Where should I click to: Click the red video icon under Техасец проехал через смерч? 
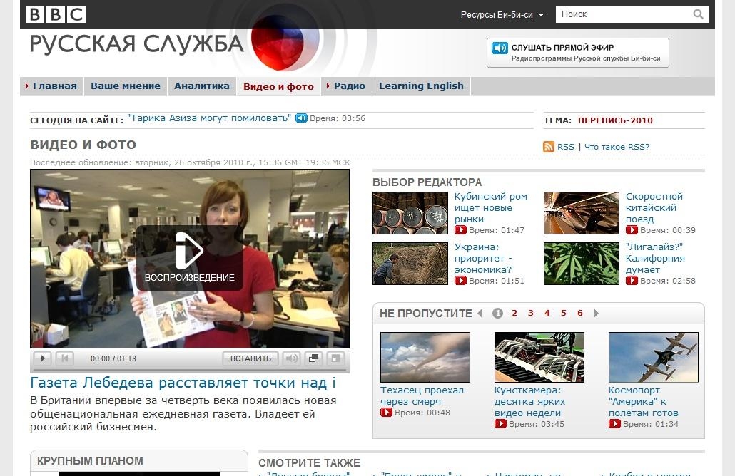[x=386, y=413]
